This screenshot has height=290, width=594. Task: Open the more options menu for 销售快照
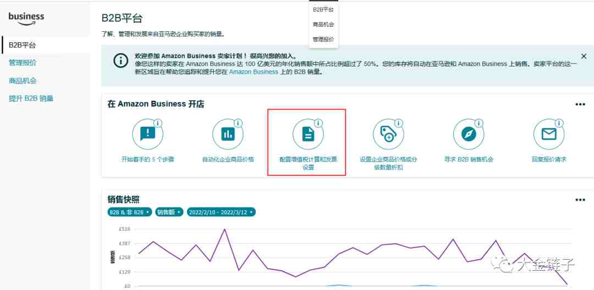coord(580,200)
